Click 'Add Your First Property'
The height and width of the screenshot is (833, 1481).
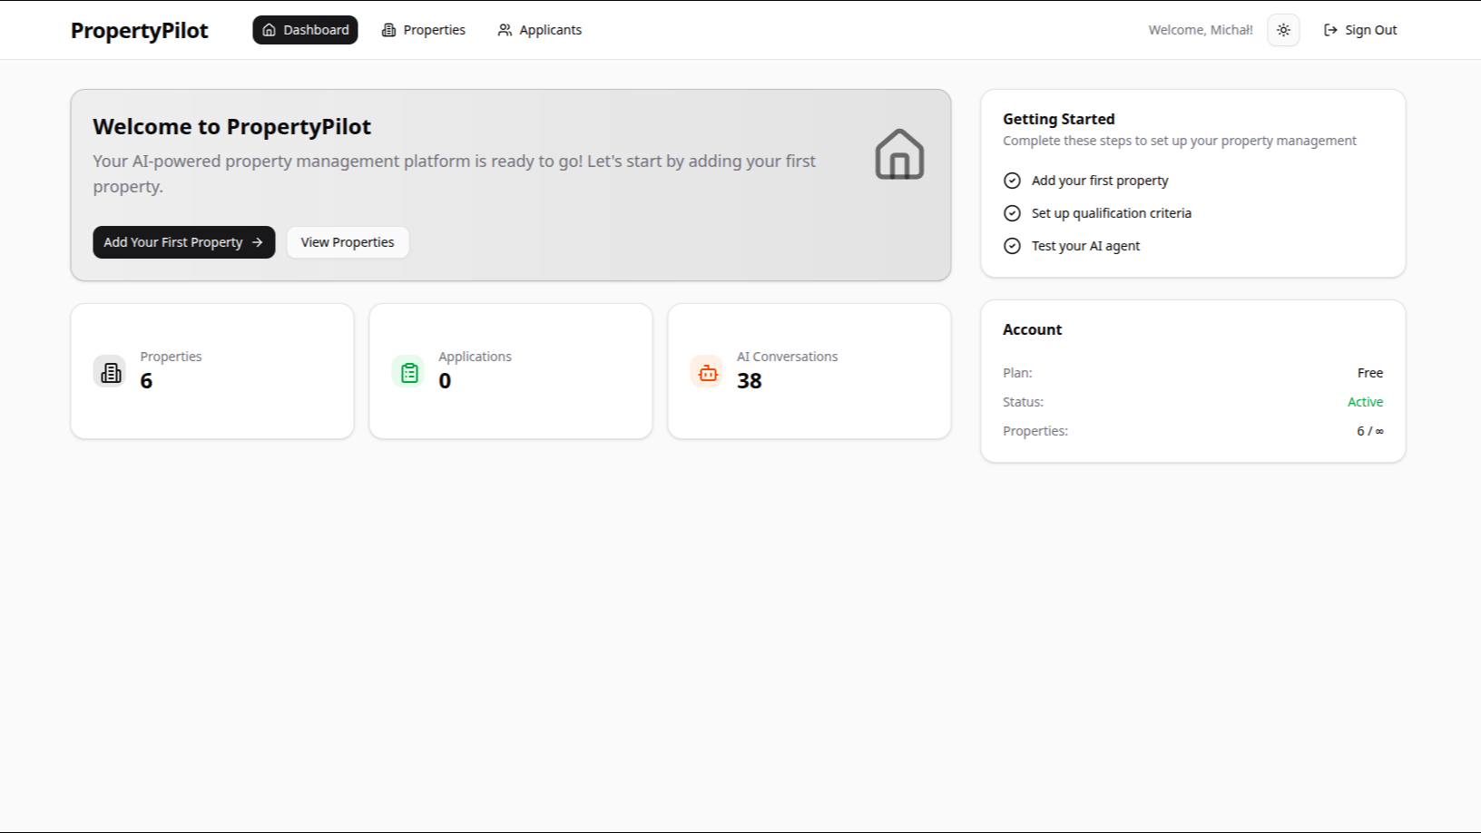pyautogui.click(x=183, y=242)
